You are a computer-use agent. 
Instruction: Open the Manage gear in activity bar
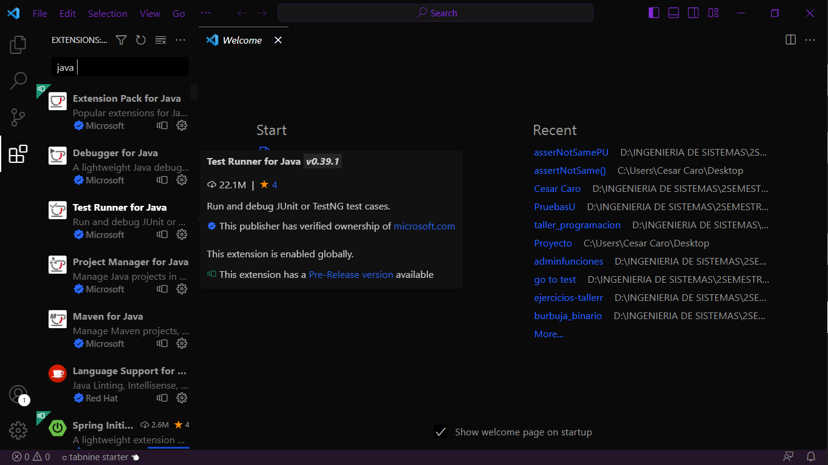tap(18, 430)
